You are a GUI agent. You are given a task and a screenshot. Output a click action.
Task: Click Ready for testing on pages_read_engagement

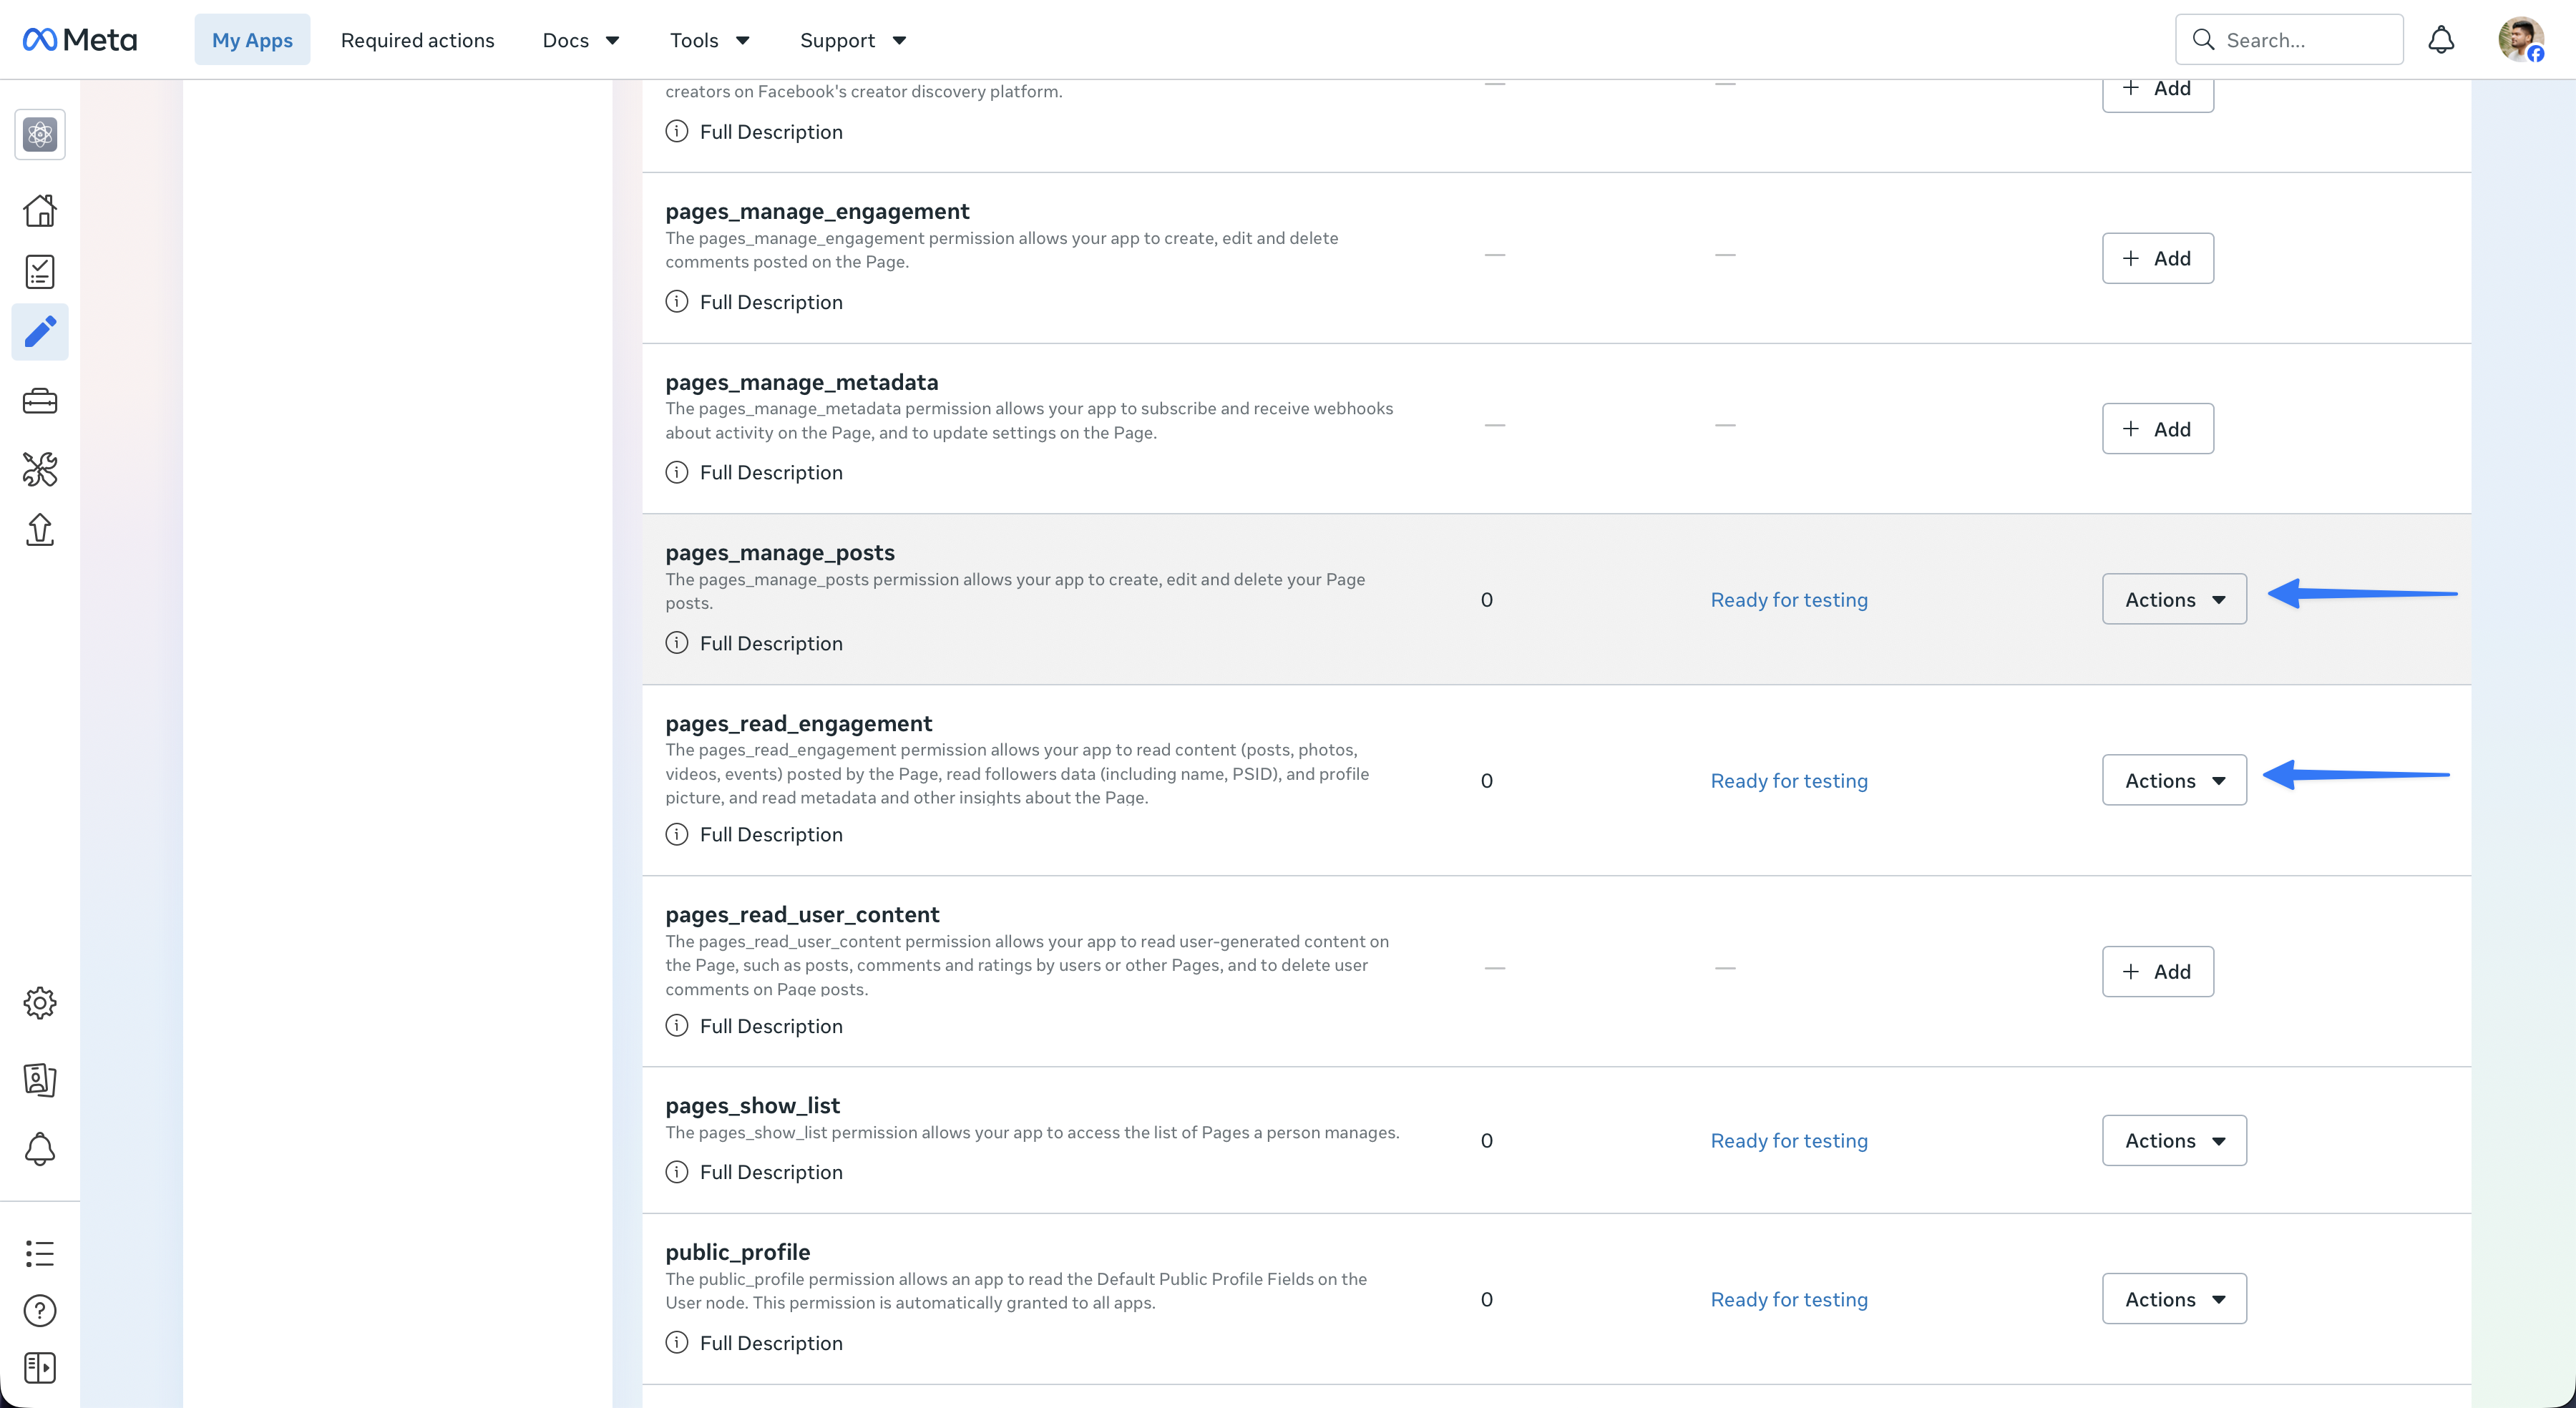[x=1789, y=780]
